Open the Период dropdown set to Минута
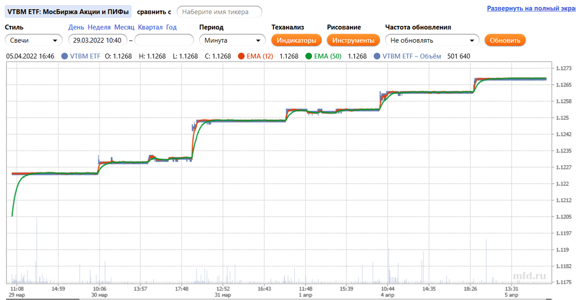This screenshot has height=300, width=576. 232,40
